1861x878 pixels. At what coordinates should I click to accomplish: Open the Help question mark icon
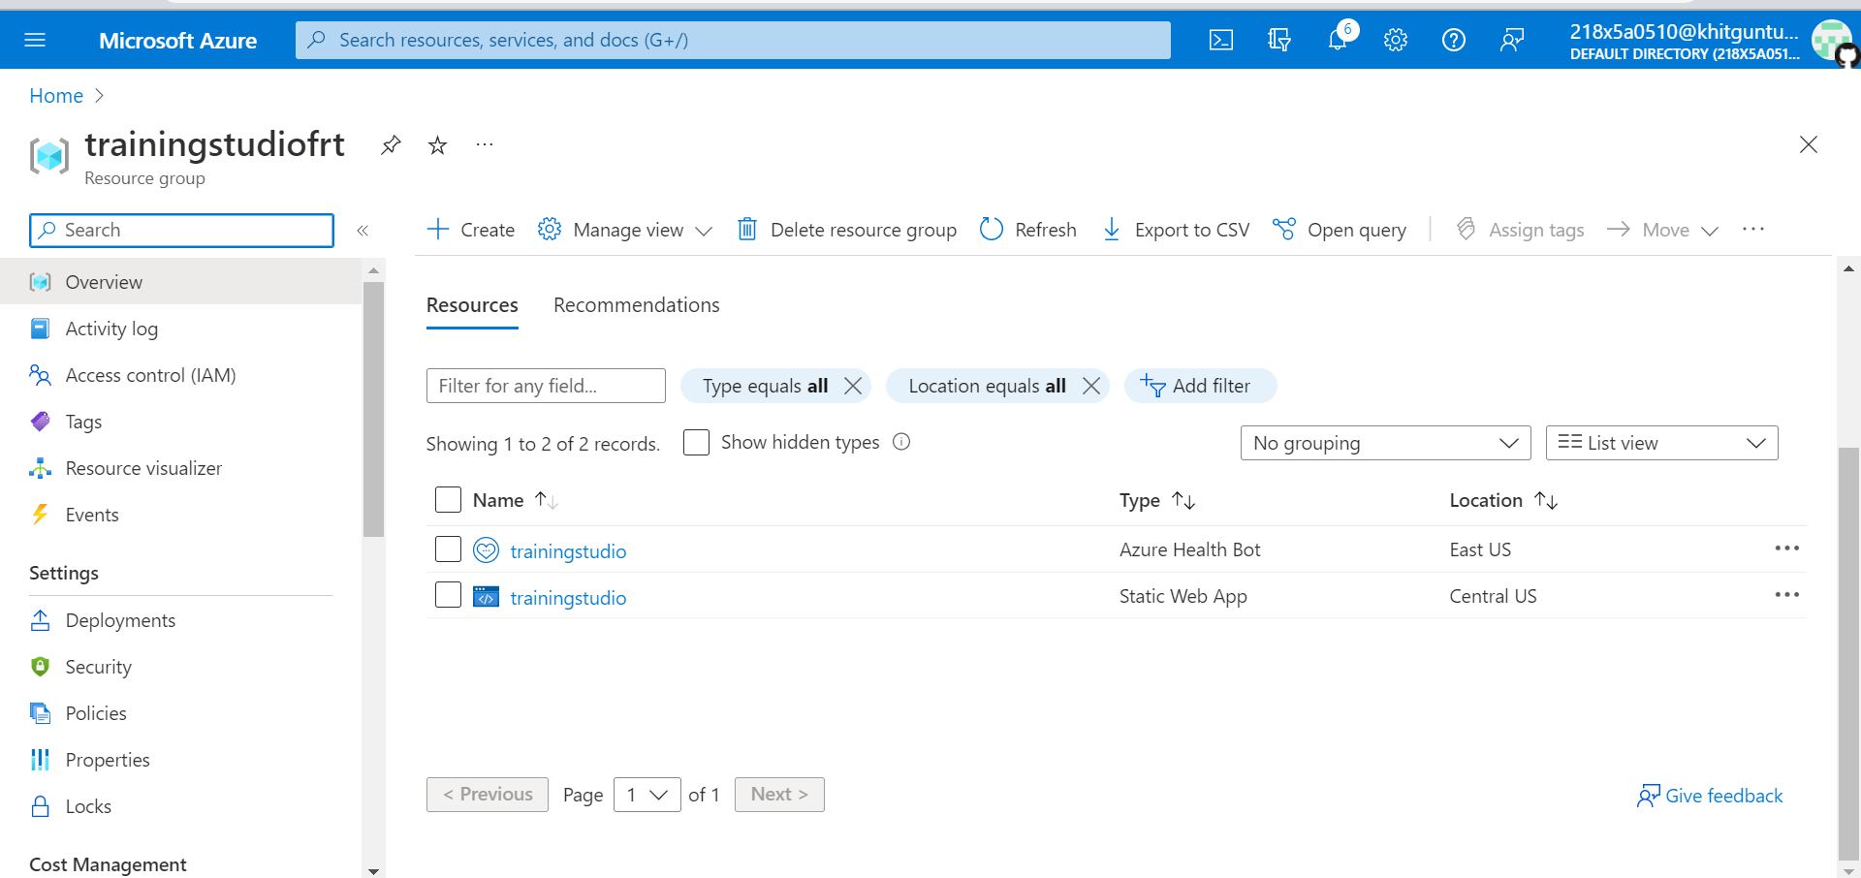click(x=1454, y=40)
